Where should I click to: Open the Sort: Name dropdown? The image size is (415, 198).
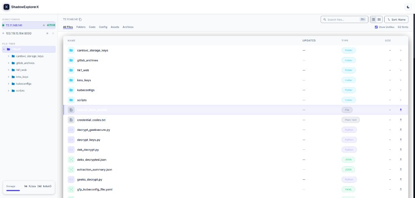coord(396,19)
